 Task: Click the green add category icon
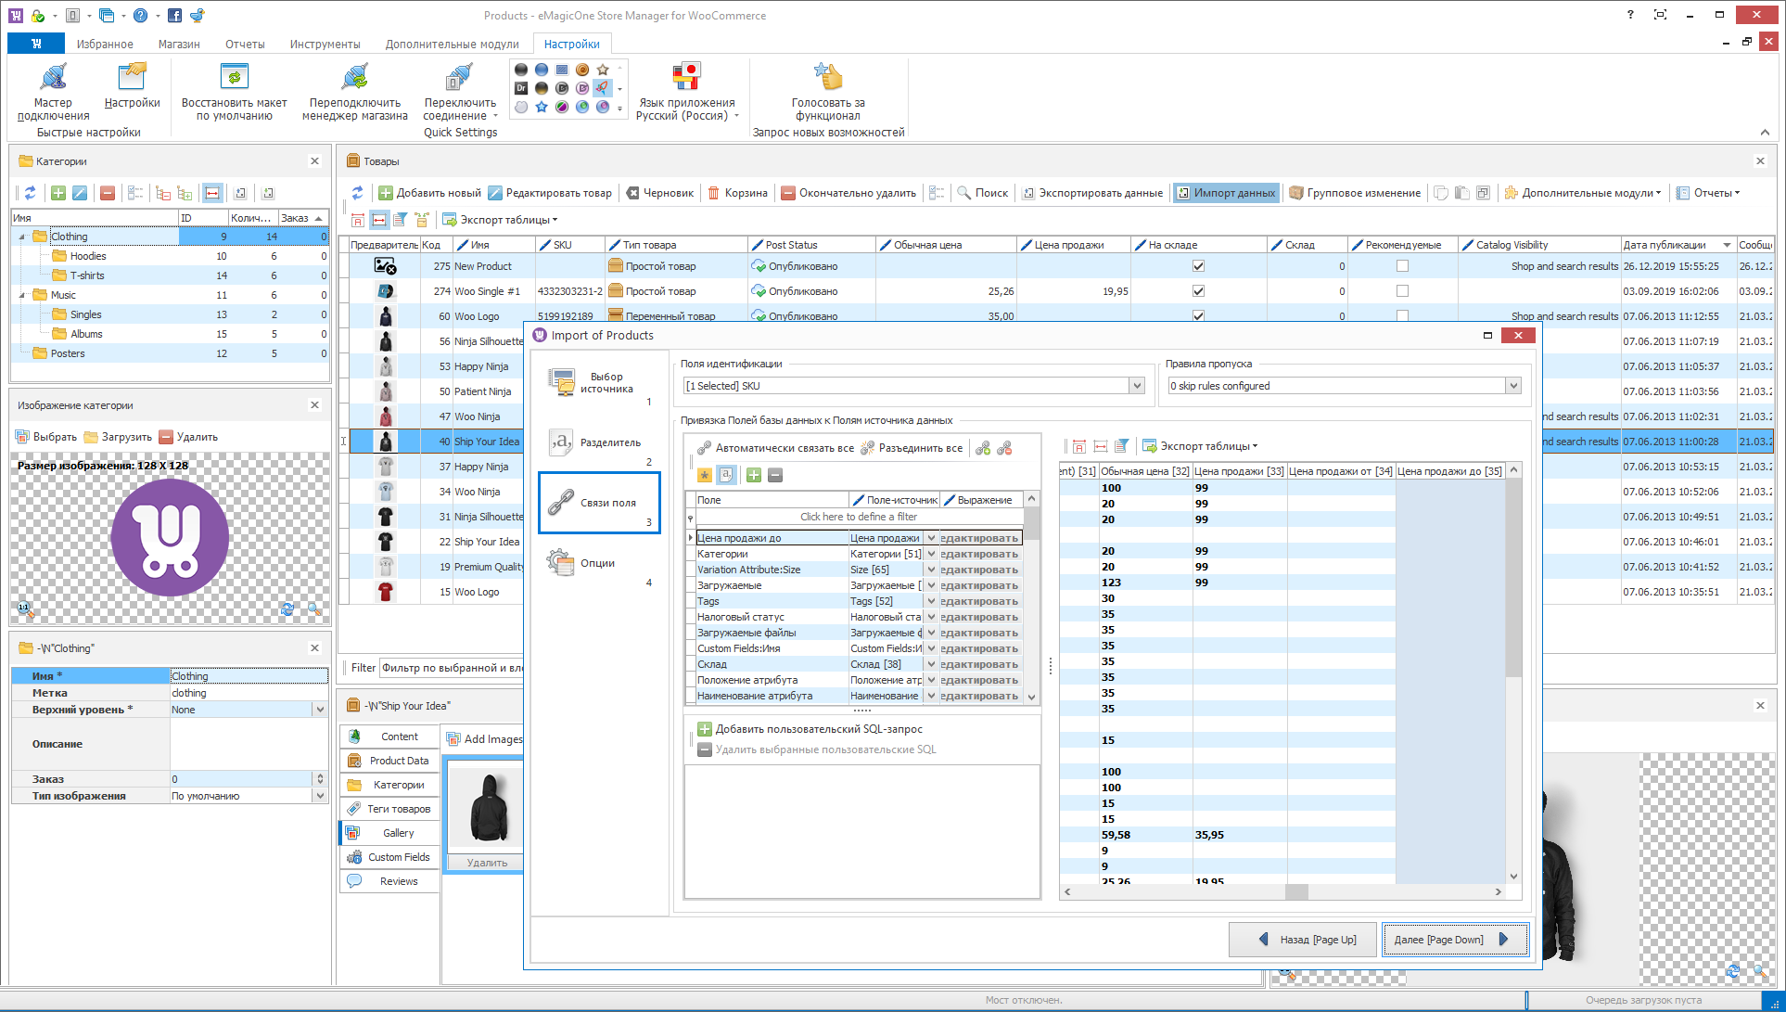[58, 193]
